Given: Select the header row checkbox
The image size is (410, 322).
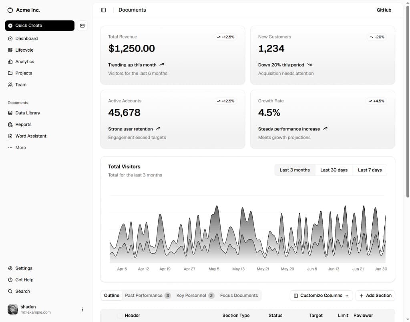Looking at the screenshot, I should 119,316.
